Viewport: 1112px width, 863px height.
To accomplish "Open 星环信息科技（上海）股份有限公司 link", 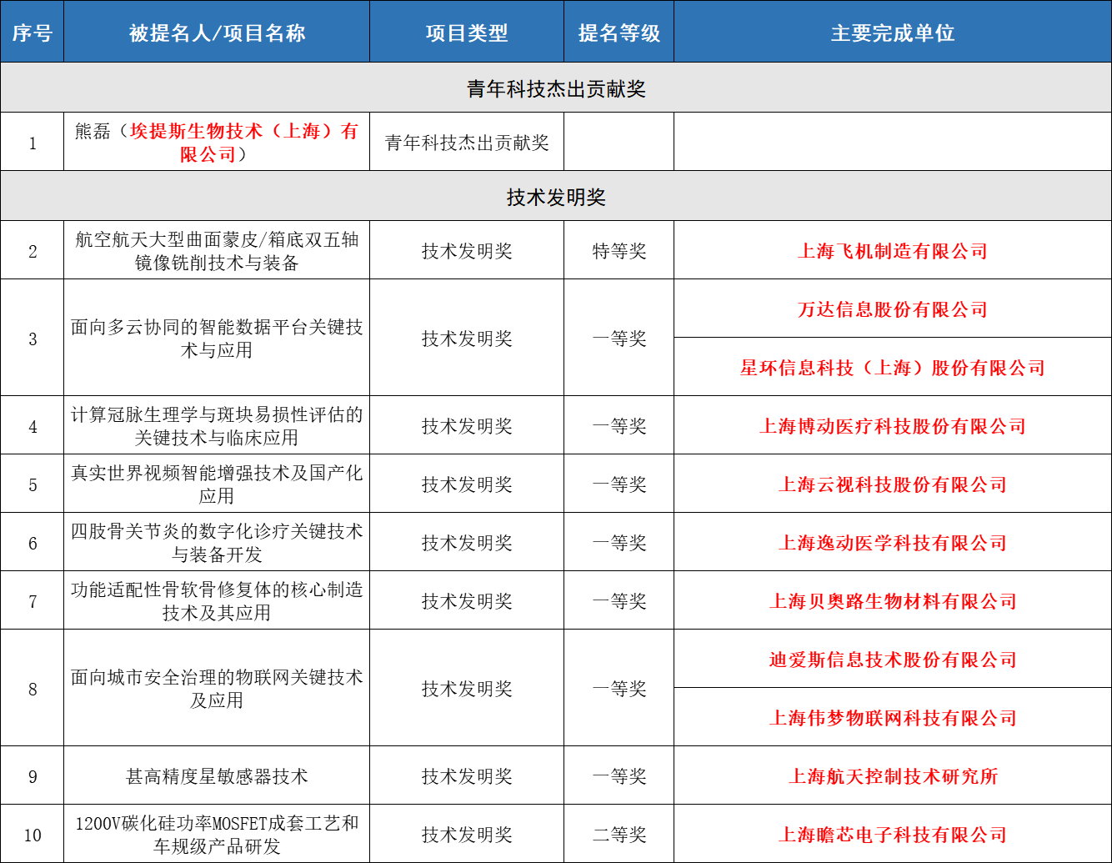I will (892, 368).
